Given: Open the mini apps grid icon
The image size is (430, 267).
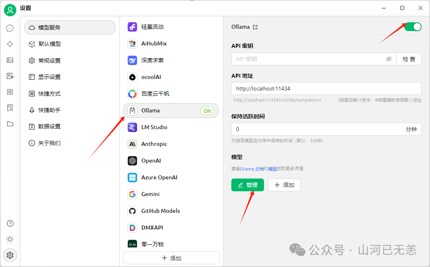Looking at the screenshot, I should [x=10, y=92].
